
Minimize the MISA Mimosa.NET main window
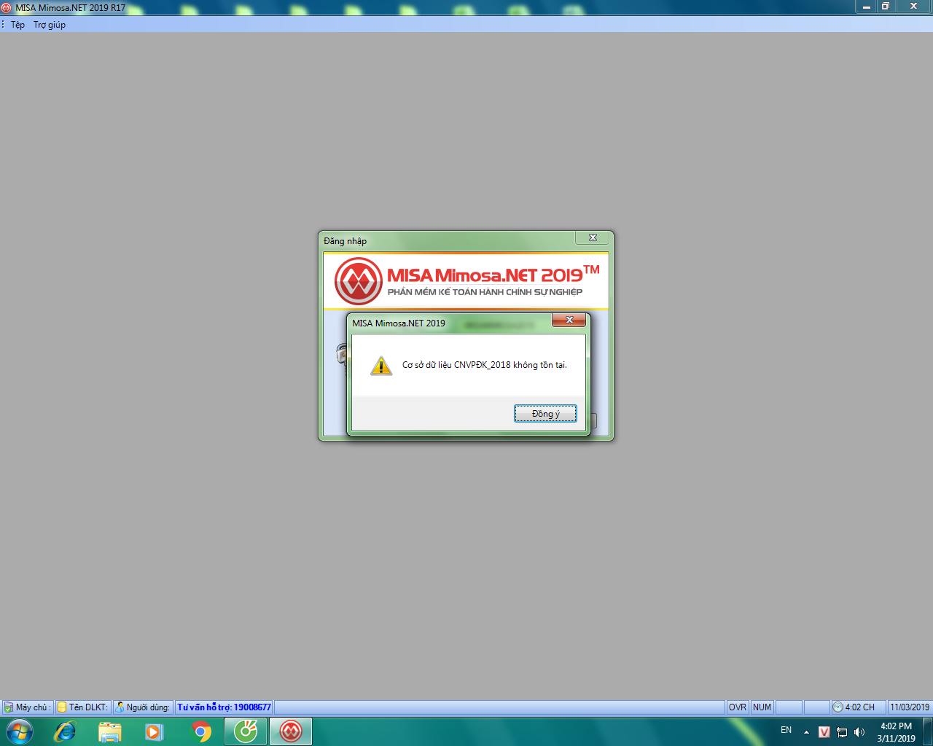pyautogui.click(x=866, y=6)
